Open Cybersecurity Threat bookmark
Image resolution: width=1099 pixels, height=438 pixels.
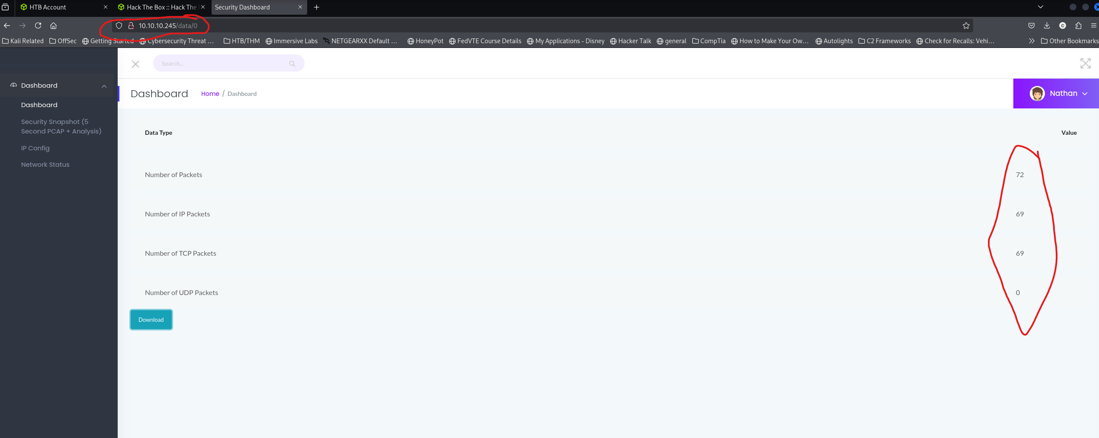click(177, 41)
